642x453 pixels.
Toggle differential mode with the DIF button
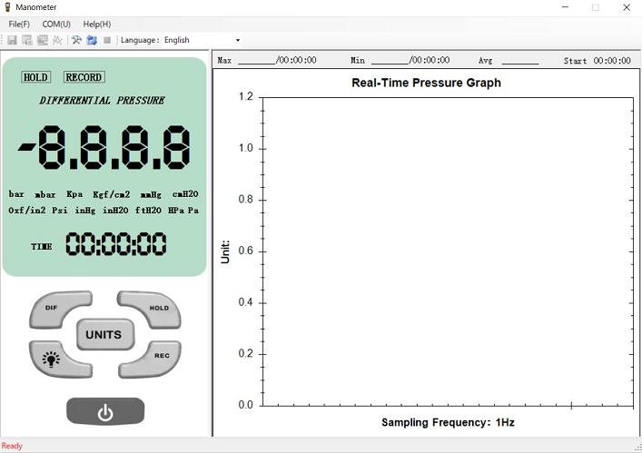54,310
